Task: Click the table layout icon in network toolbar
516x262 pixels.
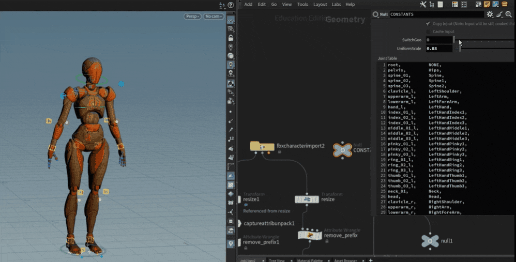Action: (x=464, y=4)
